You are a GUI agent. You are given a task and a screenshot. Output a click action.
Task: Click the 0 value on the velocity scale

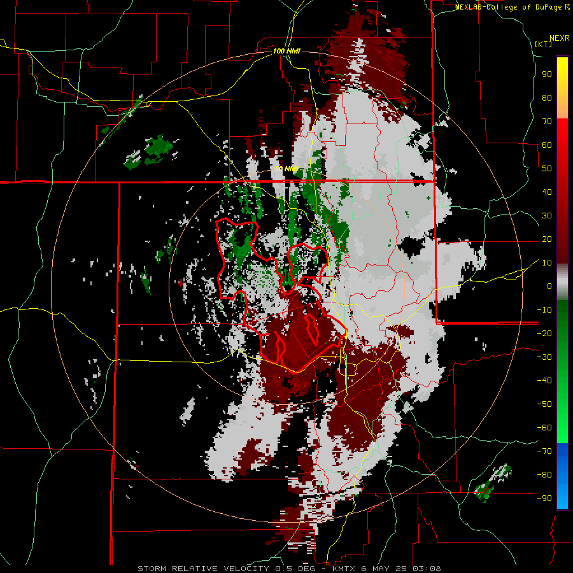pyautogui.click(x=549, y=286)
